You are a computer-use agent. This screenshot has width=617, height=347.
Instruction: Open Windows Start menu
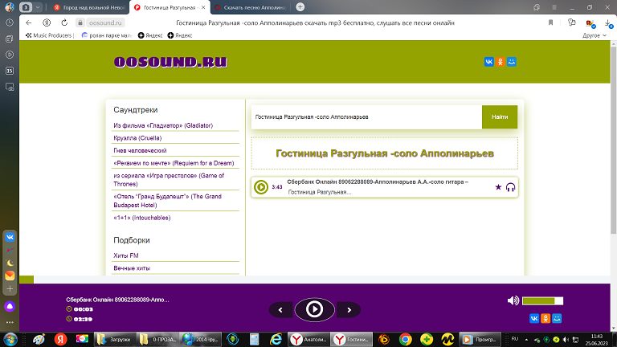pyautogui.click(x=10, y=339)
